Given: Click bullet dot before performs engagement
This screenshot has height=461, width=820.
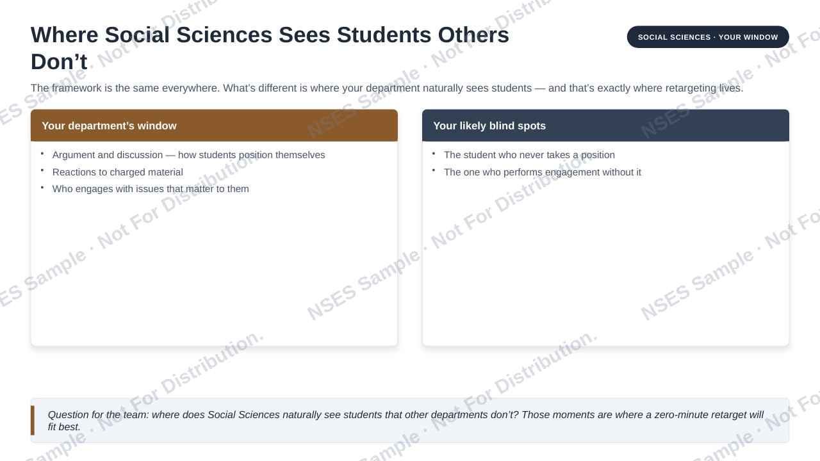Looking at the screenshot, I should (x=434, y=170).
